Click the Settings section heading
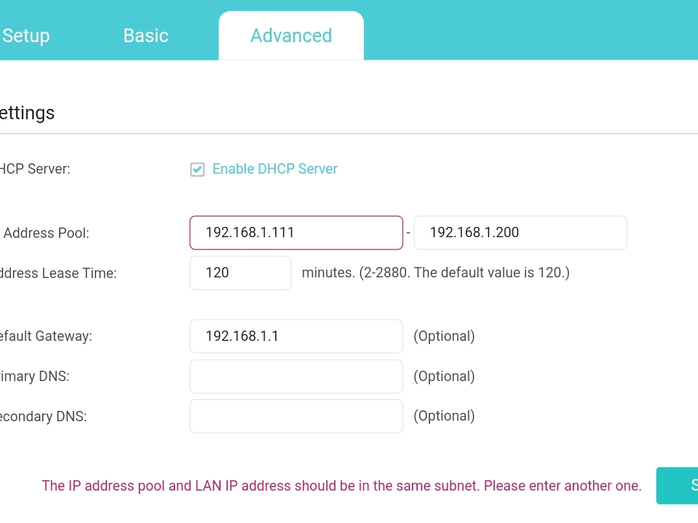698x523 pixels. point(27,113)
